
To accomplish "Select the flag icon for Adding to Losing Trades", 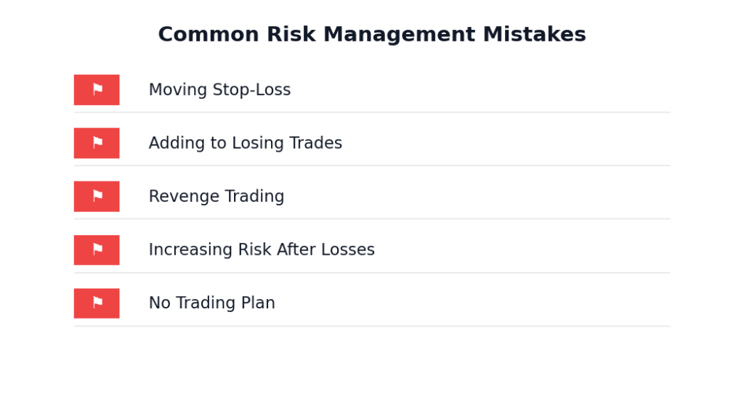I will point(97,143).
